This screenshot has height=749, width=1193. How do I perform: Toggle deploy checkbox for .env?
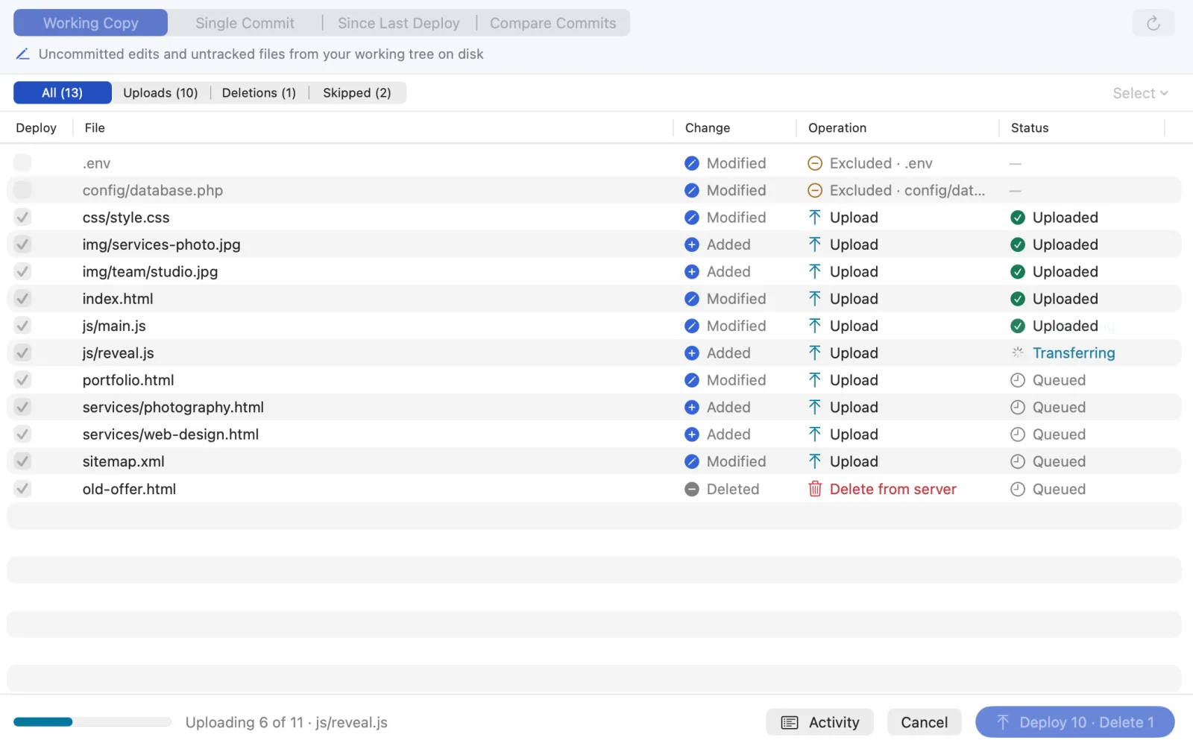coord(22,163)
